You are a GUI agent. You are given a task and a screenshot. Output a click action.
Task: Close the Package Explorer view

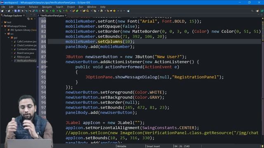pyautogui.click(x=24, y=16)
